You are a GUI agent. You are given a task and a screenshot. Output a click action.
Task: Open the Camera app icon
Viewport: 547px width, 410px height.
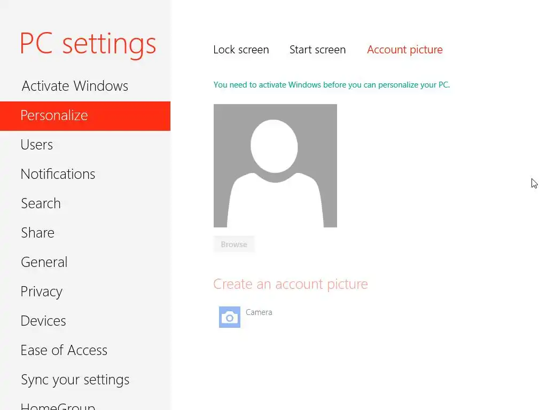(230, 317)
